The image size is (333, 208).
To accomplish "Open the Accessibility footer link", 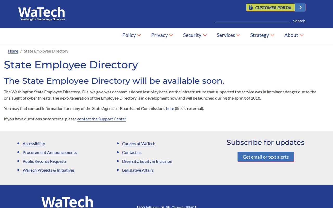I will (x=34, y=144).
